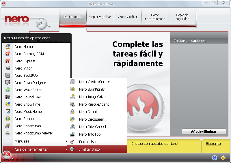
Task: Click the Añadir/Eliminar button
Action: point(204,132)
